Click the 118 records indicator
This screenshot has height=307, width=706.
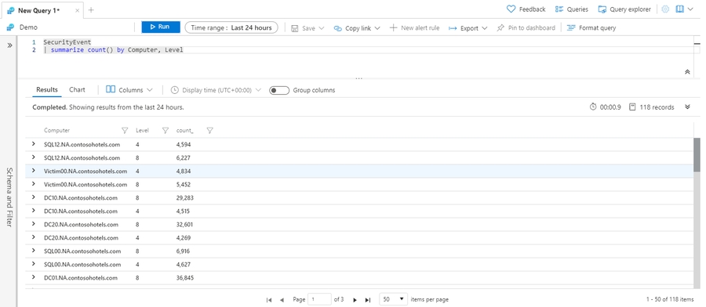click(x=652, y=107)
